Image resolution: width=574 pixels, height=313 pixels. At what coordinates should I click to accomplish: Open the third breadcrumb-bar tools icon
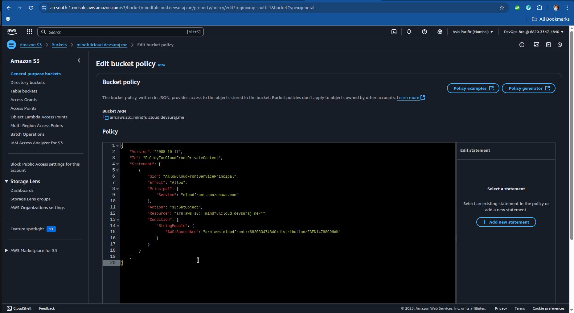click(x=548, y=45)
